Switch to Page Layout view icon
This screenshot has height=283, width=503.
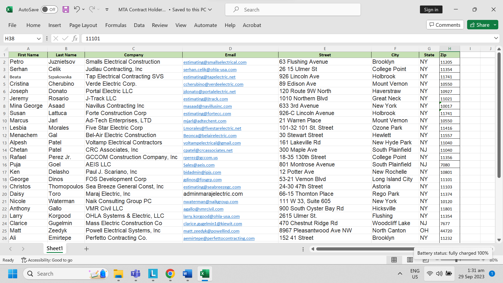click(x=410, y=260)
